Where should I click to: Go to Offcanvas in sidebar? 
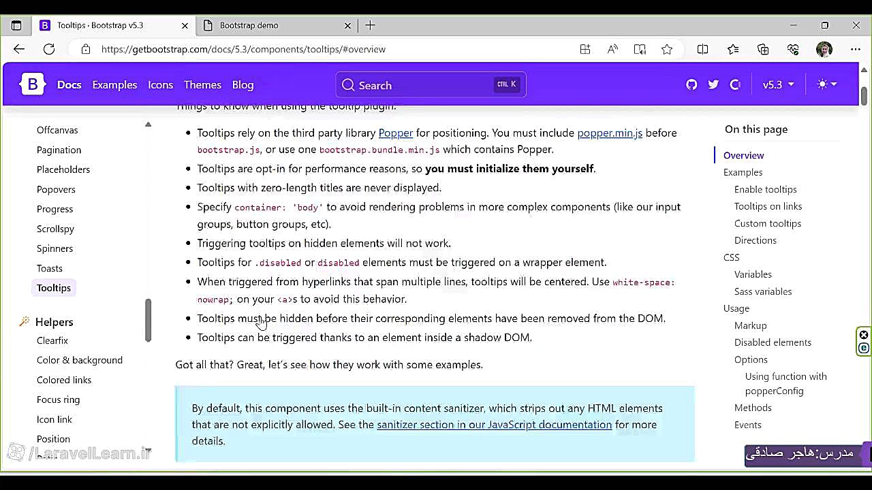[x=57, y=130]
